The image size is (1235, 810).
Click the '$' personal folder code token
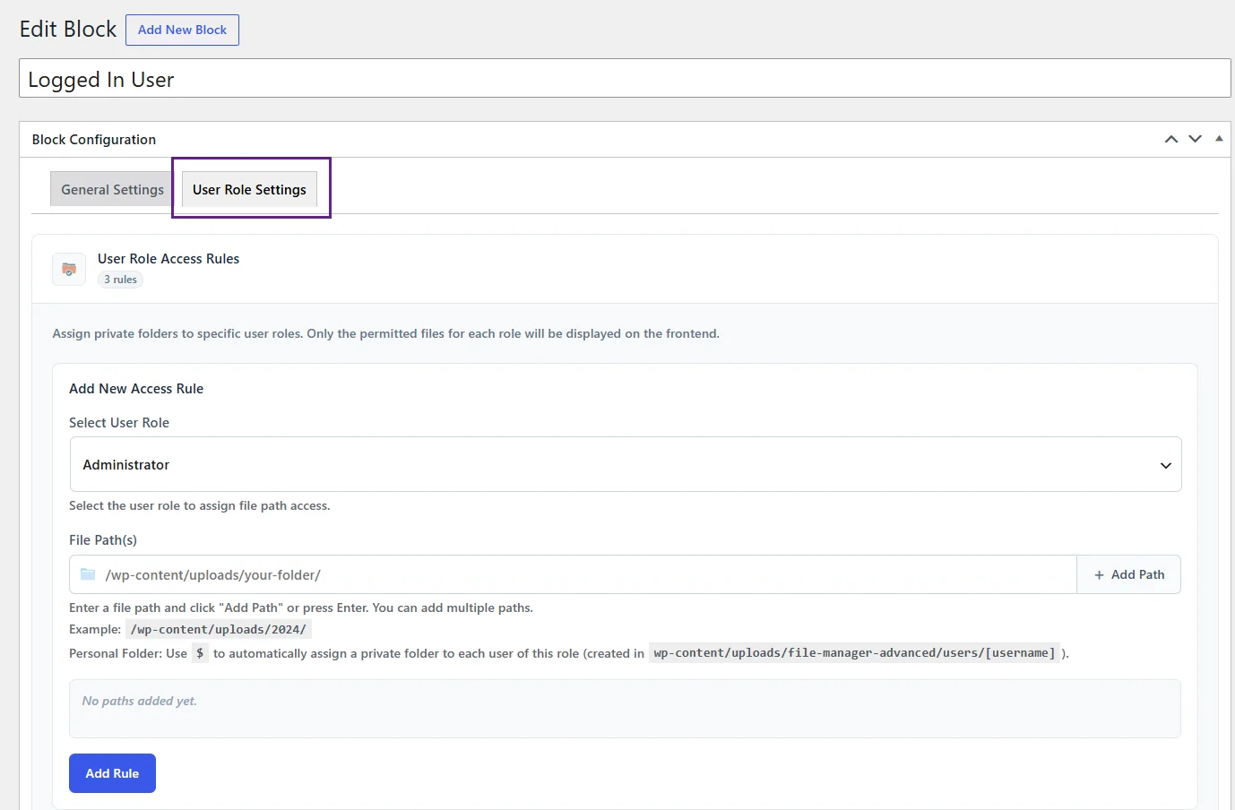click(200, 653)
